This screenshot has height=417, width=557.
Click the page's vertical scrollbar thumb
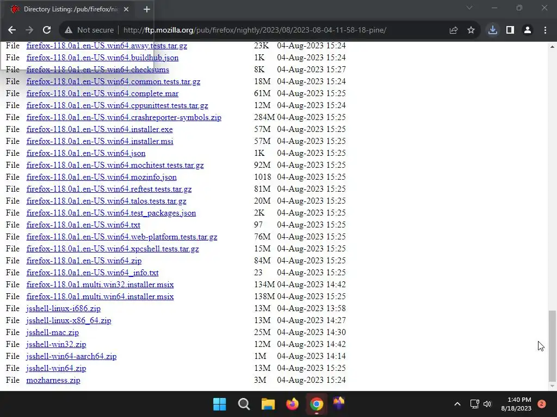[x=552, y=346]
